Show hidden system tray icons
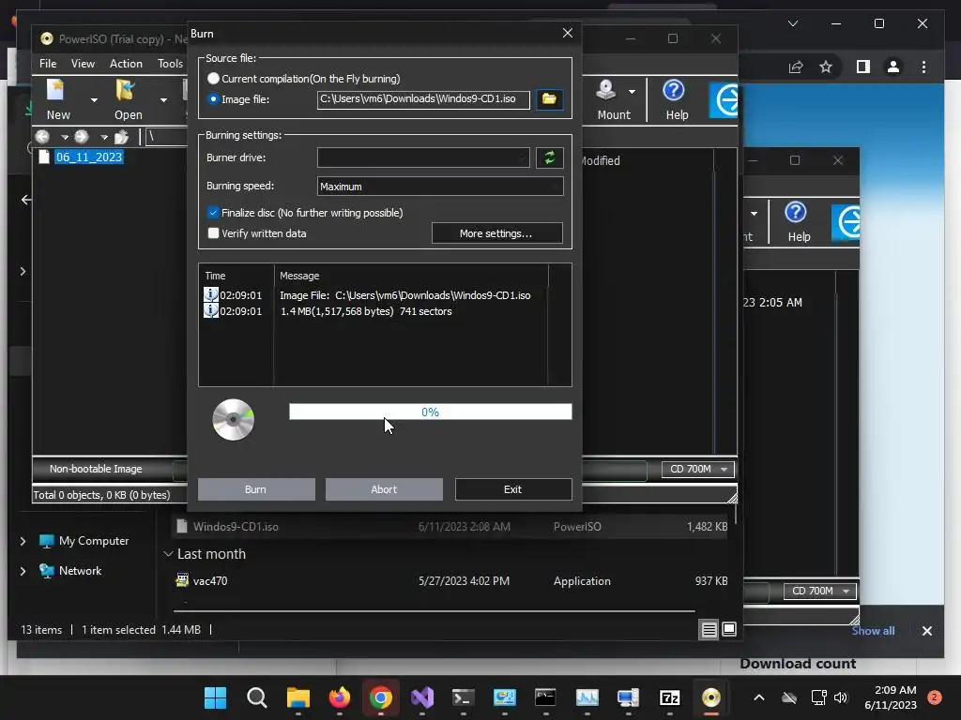961x720 pixels. pyautogui.click(x=758, y=697)
